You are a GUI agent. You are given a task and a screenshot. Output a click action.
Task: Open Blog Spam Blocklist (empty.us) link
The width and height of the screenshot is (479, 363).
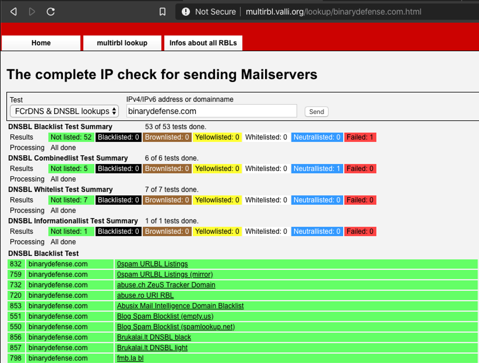(x=165, y=316)
